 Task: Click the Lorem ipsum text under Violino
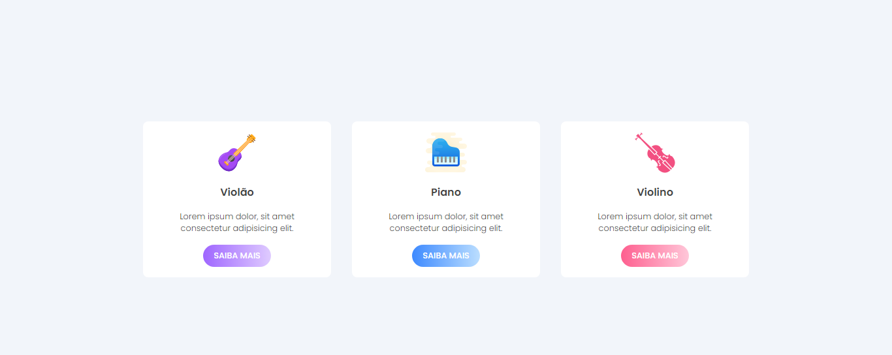[x=655, y=223]
